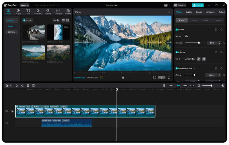This screenshot has width=229, height=145.
Task: Click the Strength value stepper arrows
Action: tap(219, 43)
